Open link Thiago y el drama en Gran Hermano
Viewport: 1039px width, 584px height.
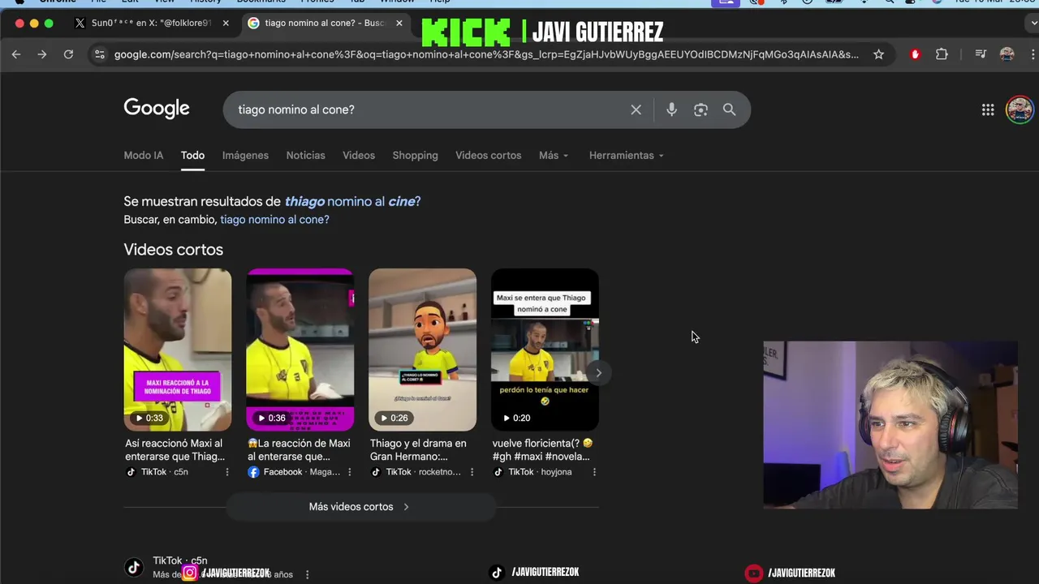(418, 450)
